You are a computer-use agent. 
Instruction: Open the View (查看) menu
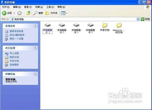pyautogui.click(x=28, y=7)
